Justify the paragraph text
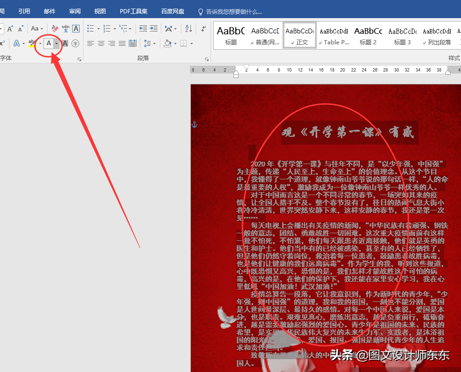Screen dimensions: 461x372 click(122, 43)
